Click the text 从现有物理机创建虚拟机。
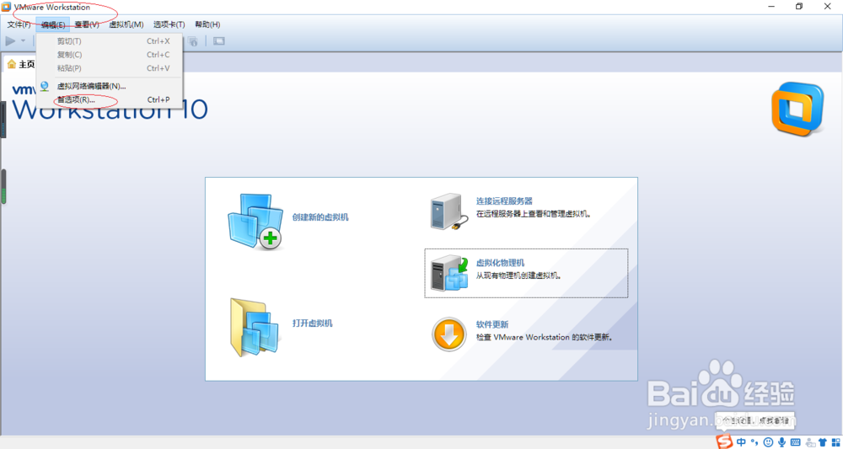This screenshot has width=843, height=449. click(518, 276)
